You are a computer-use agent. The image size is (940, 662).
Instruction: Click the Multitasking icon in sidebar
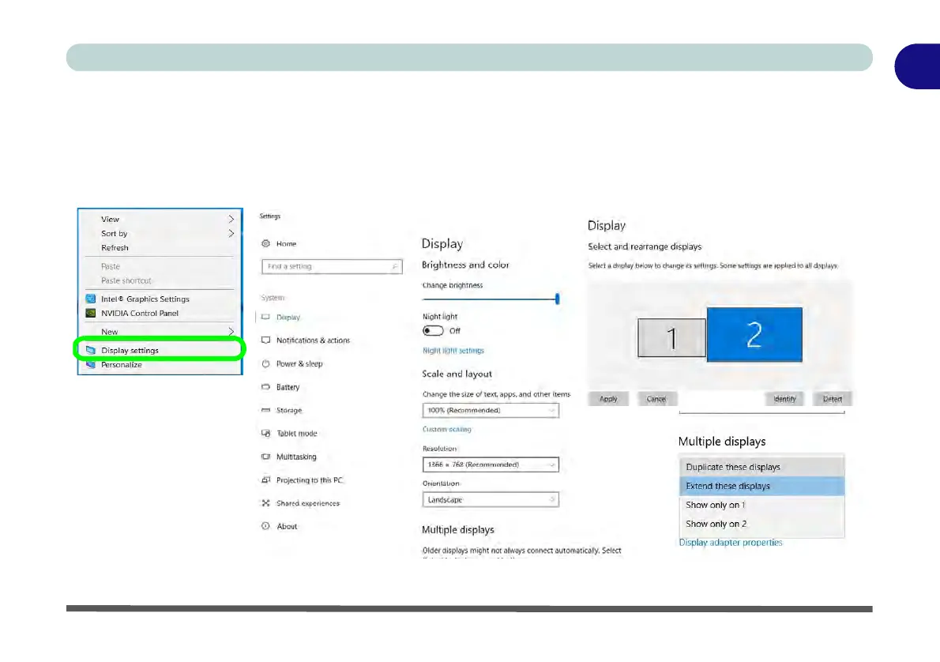tap(266, 457)
